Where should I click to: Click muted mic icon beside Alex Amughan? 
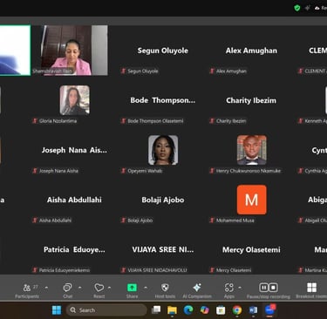[x=212, y=71]
